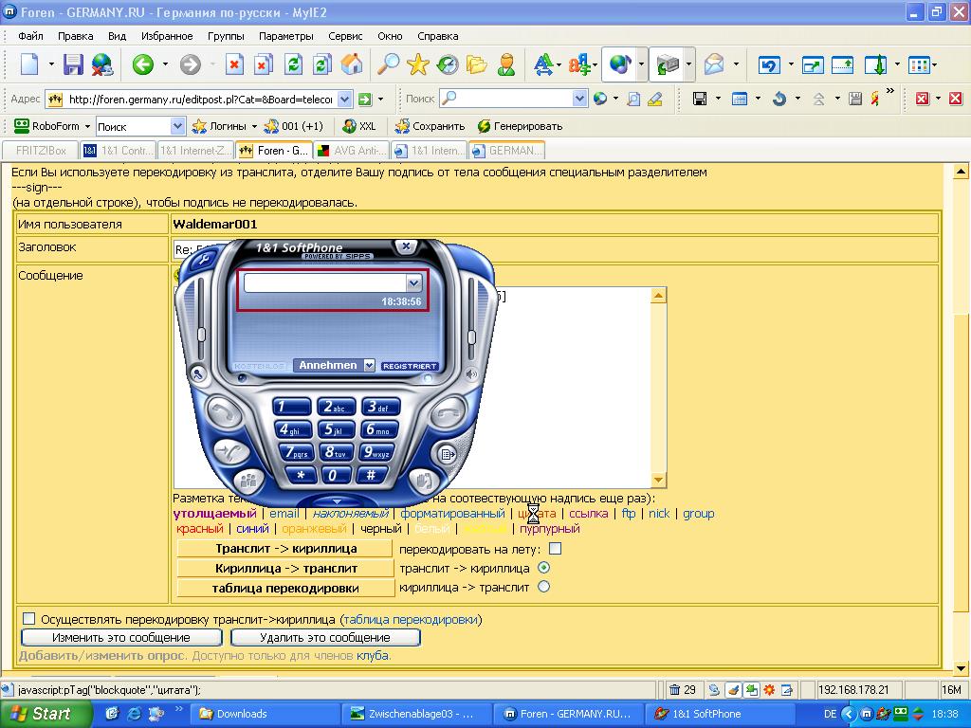971x728 pixels.
Task: Switch to the FRITZ!Box tab
Action: click(x=41, y=151)
